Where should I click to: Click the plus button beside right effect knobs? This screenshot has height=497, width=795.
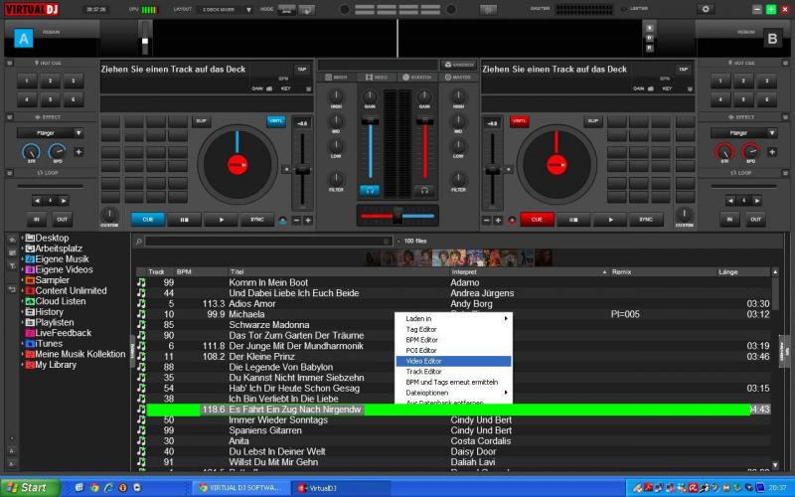tap(772, 152)
